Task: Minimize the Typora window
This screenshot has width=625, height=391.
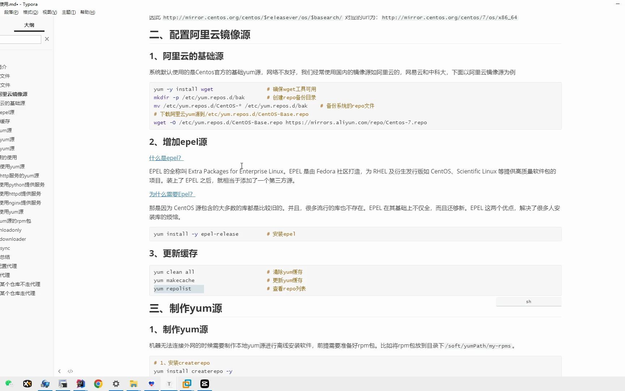Action: coord(617,4)
